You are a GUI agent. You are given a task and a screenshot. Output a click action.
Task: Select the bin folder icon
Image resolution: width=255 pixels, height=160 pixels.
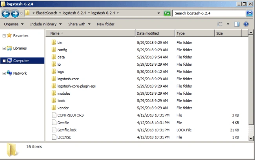tap(54, 43)
